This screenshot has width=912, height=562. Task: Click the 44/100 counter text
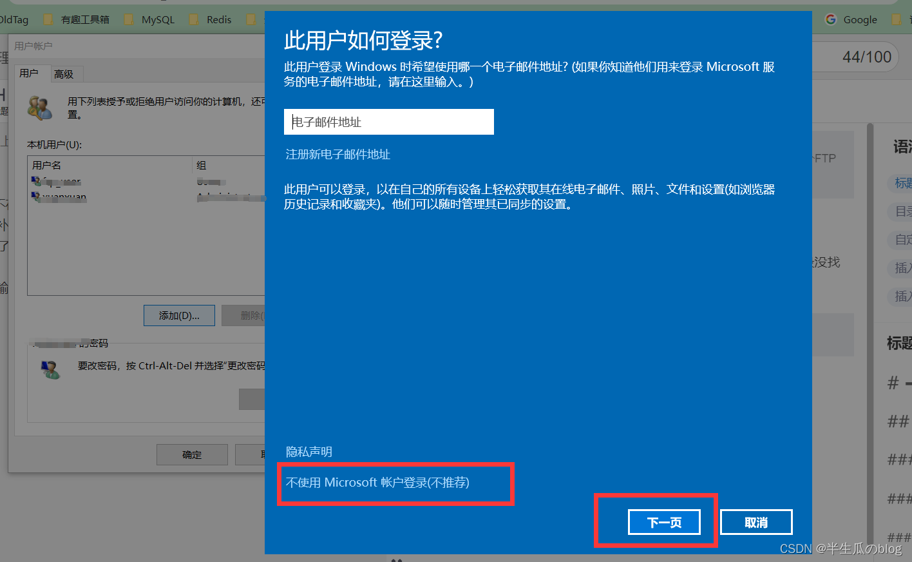point(867,57)
